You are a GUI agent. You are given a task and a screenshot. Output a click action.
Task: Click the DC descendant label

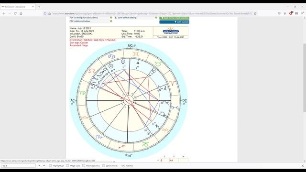pyautogui.click(x=185, y=101)
